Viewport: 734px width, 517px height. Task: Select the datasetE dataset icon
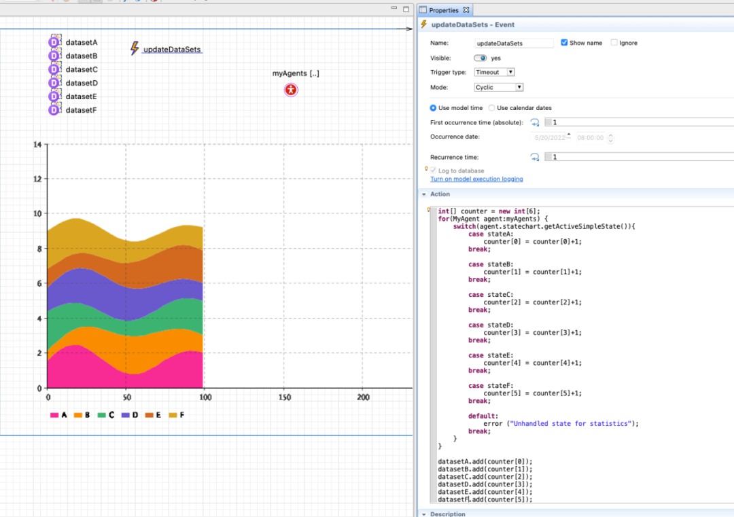[x=55, y=96]
